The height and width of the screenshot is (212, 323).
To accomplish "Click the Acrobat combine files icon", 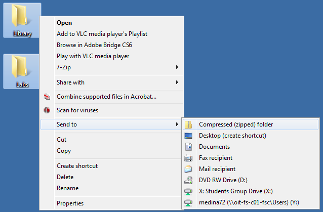I will [48, 97].
